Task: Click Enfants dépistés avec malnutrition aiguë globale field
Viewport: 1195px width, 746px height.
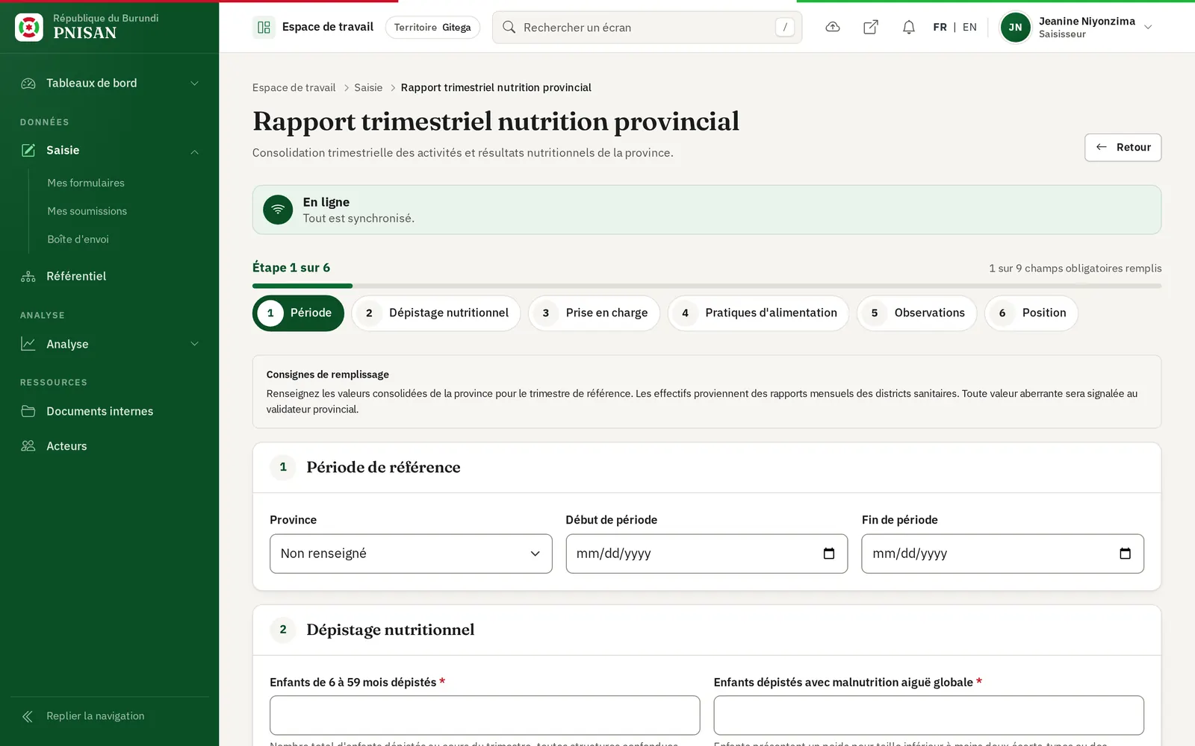Action: point(928,715)
